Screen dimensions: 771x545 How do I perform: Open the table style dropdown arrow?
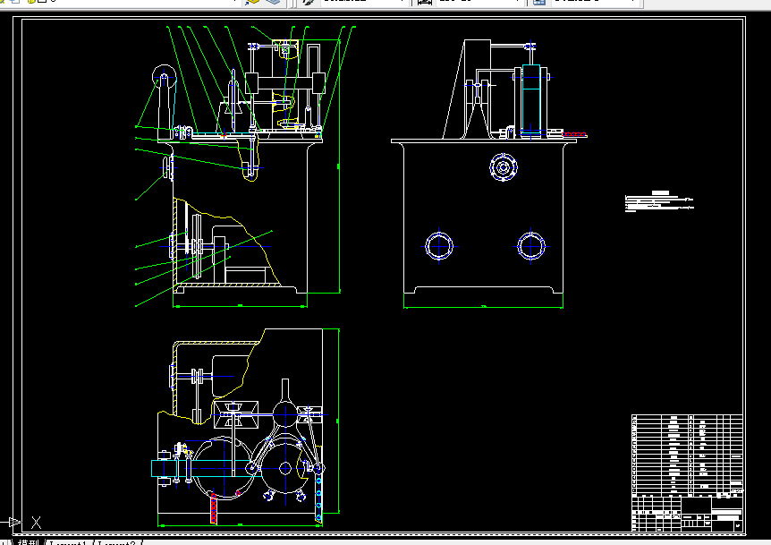click(x=633, y=2)
